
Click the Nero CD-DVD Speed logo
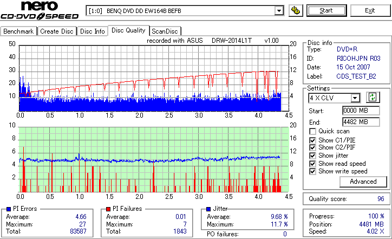(x=40, y=10)
